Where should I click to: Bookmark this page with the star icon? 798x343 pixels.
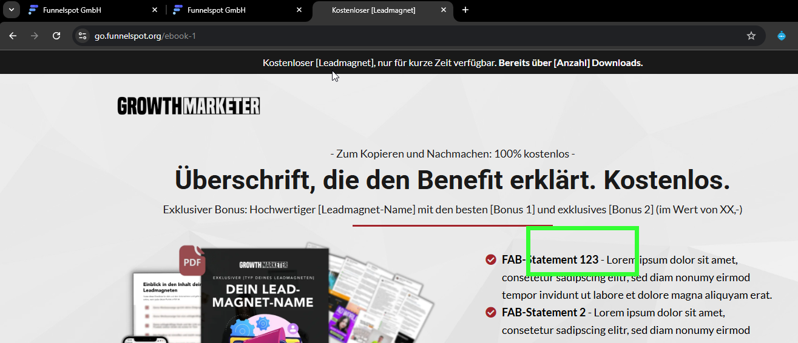coord(751,36)
